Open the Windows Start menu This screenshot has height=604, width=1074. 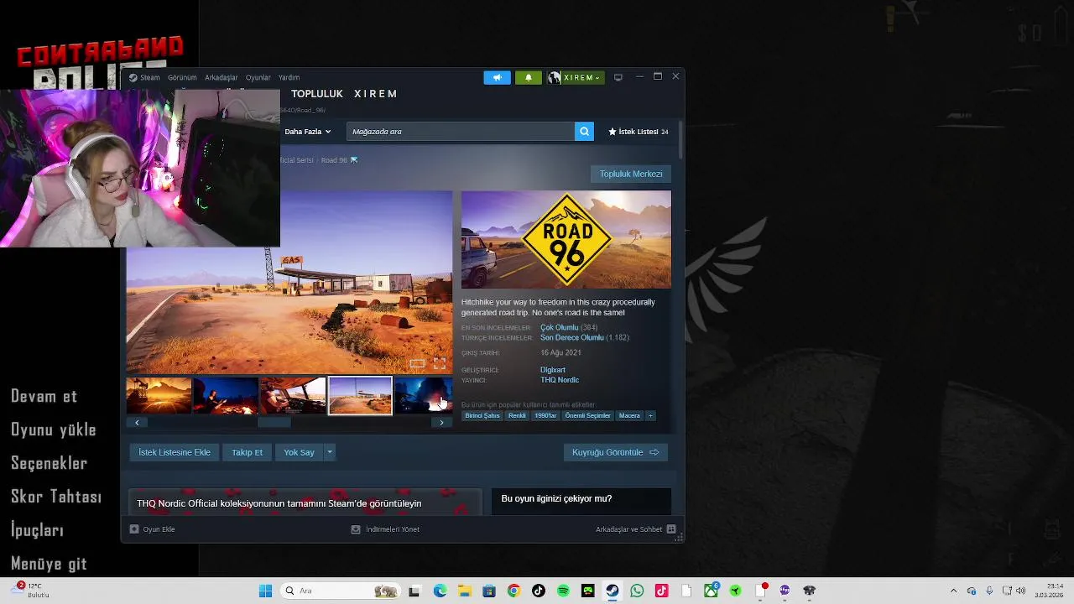(265, 591)
